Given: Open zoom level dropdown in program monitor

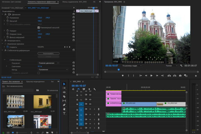Looking at the screenshot, I should [x=132, y=66].
